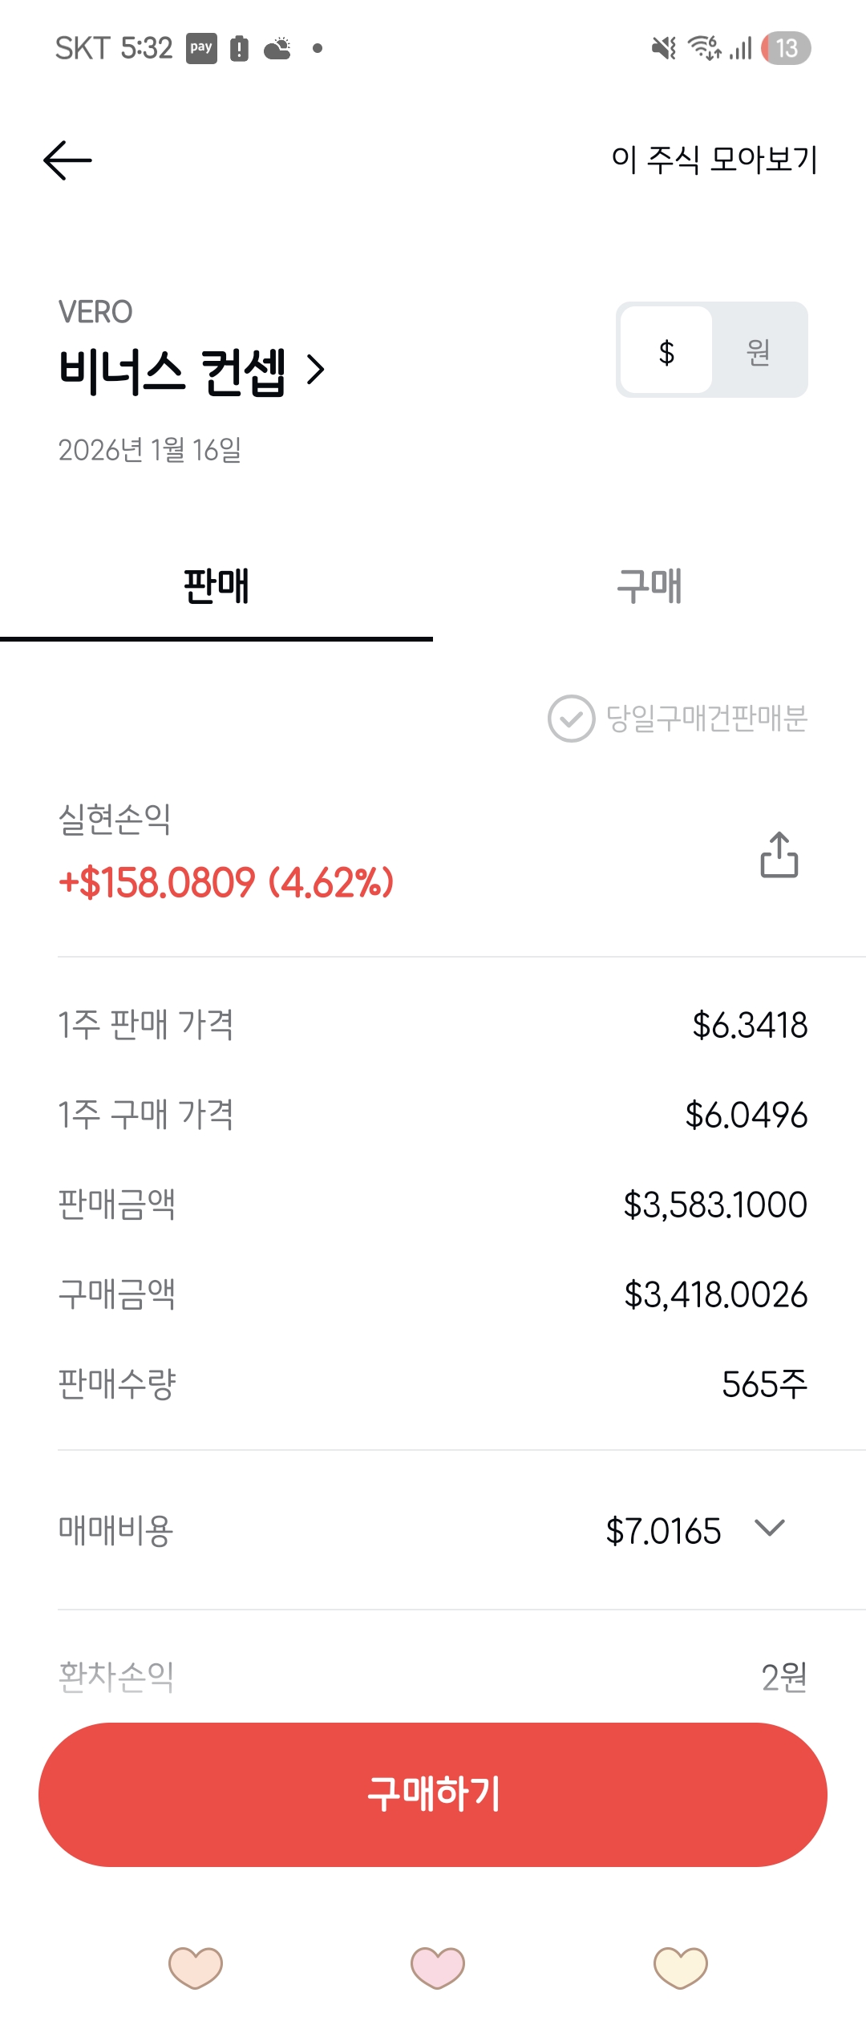This screenshot has height=2021, width=866.
Task: Tap the share icon beside realized profit
Action: point(779,855)
